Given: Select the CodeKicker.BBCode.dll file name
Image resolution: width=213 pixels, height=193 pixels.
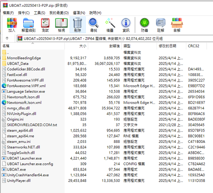Looking at the screenshot, I should click(26, 69).
